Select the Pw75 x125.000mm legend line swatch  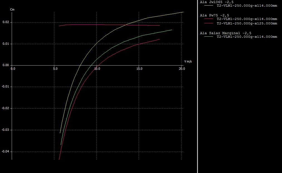(209, 23)
